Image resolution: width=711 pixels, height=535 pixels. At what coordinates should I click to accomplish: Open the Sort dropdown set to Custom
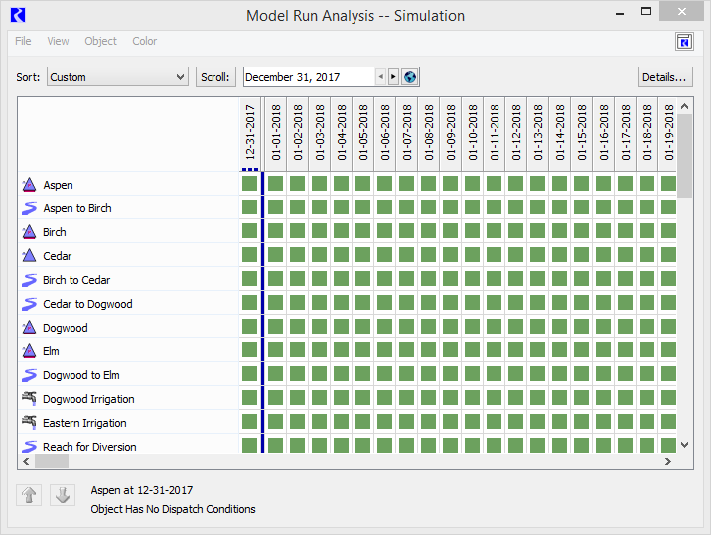[x=117, y=77]
